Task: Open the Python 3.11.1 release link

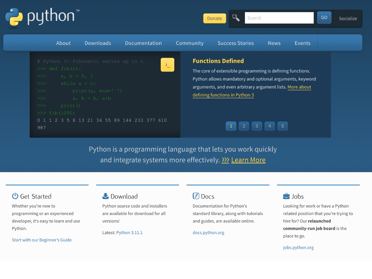Action: [129, 233]
